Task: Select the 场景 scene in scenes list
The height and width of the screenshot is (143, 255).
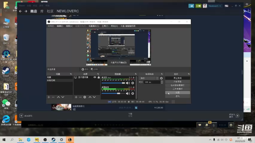Action: pos(60,77)
